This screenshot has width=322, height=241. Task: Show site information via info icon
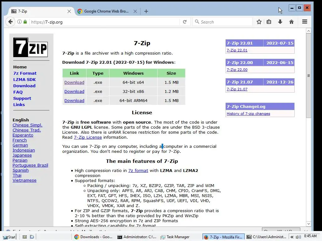[x=19, y=22]
